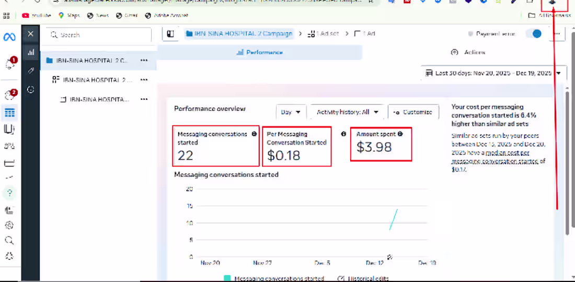Click the Performance overview heading
Image resolution: width=575 pixels, height=282 pixels.
coord(210,109)
